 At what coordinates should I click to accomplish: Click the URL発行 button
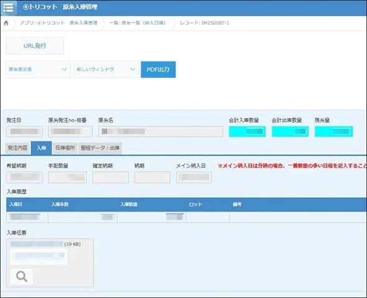(x=35, y=46)
